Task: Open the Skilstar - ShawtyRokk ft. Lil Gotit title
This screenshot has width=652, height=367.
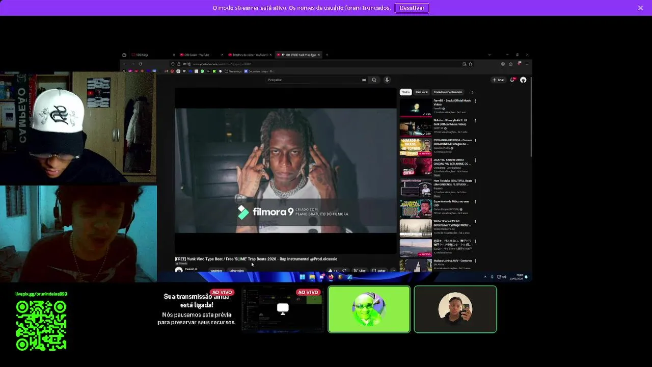Action: [x=450, y=122]
